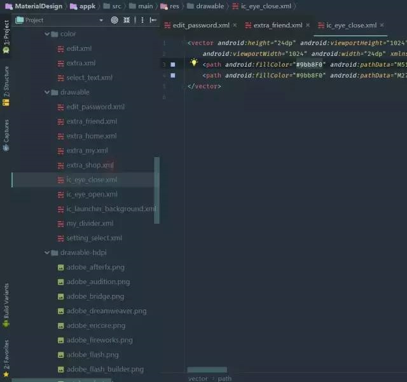The width and height of the screenshot is (407, 382).
Task: Click vector in bottom editor breadcrumb
Action: (x=198, y=378)
